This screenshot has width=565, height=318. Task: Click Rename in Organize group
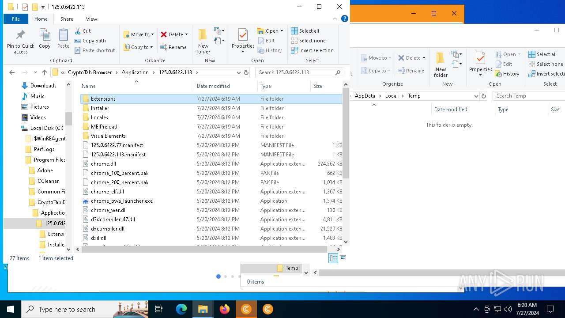point(173,47)
